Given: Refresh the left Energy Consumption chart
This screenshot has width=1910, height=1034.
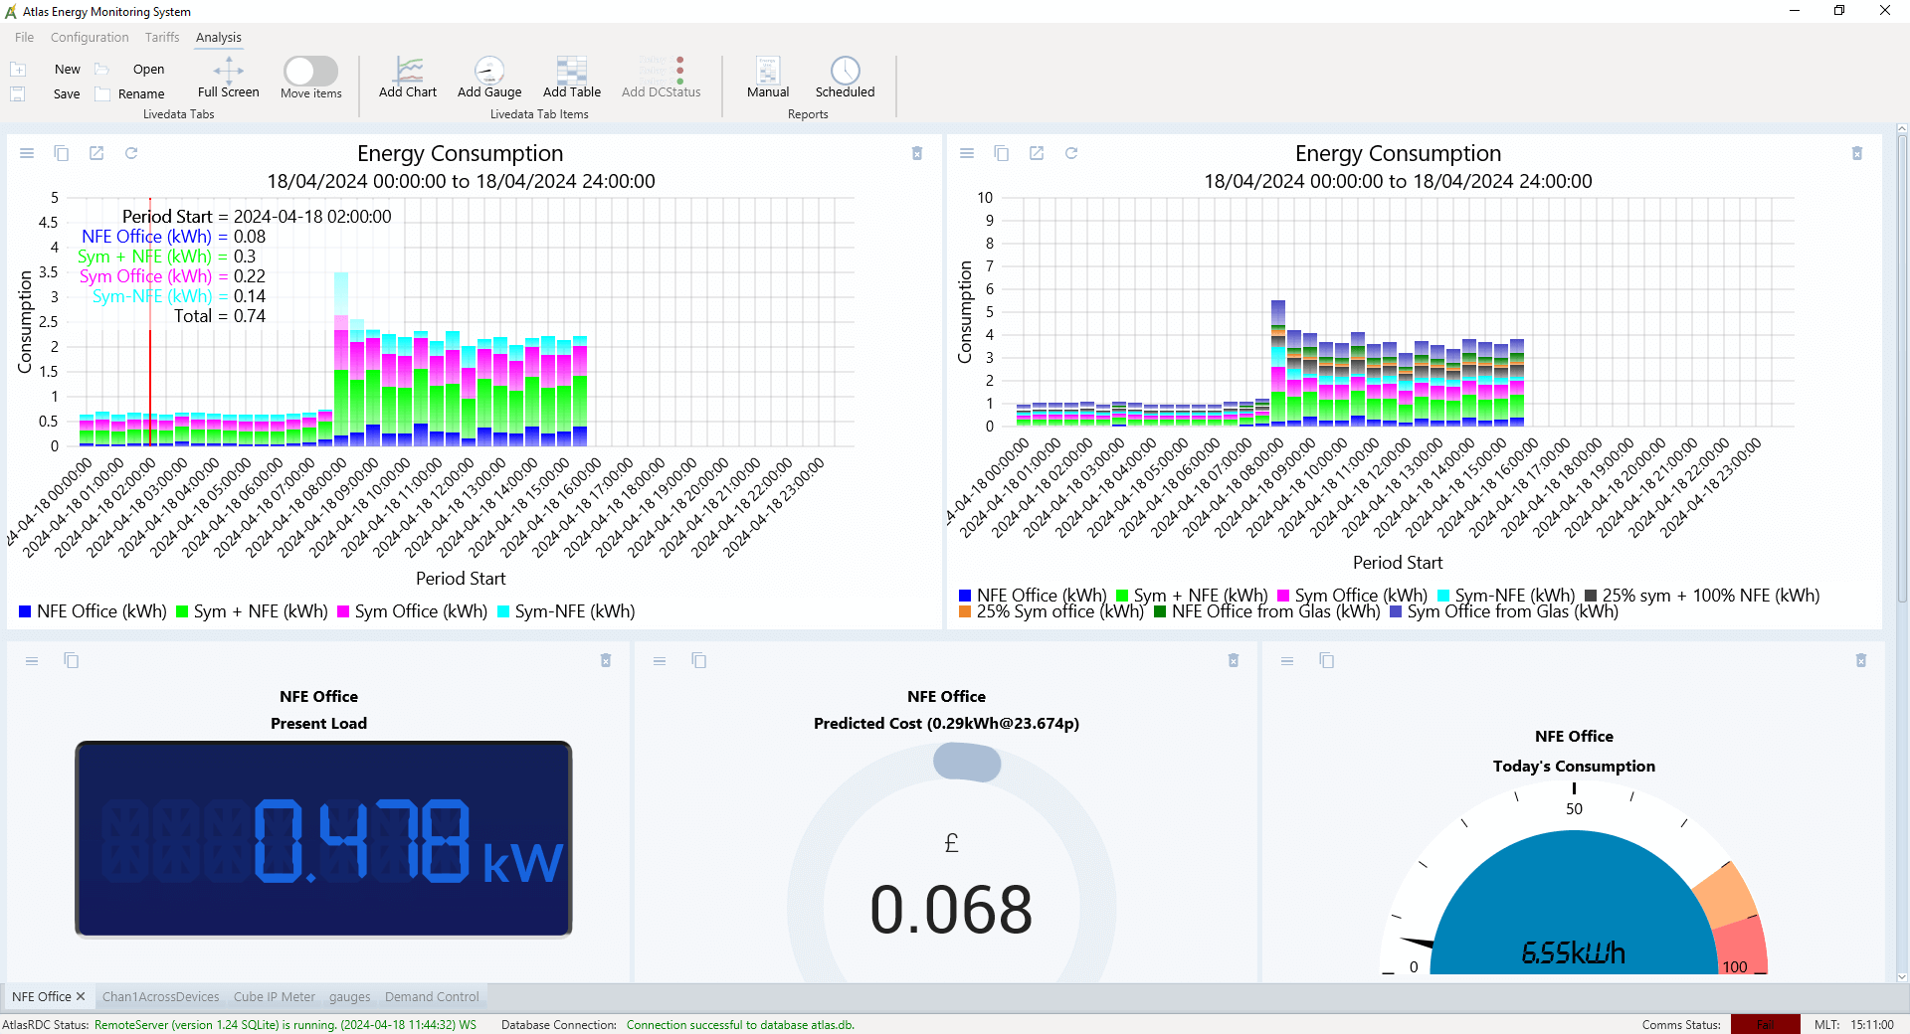Looking at the screenshot, I should pos(131,153).
